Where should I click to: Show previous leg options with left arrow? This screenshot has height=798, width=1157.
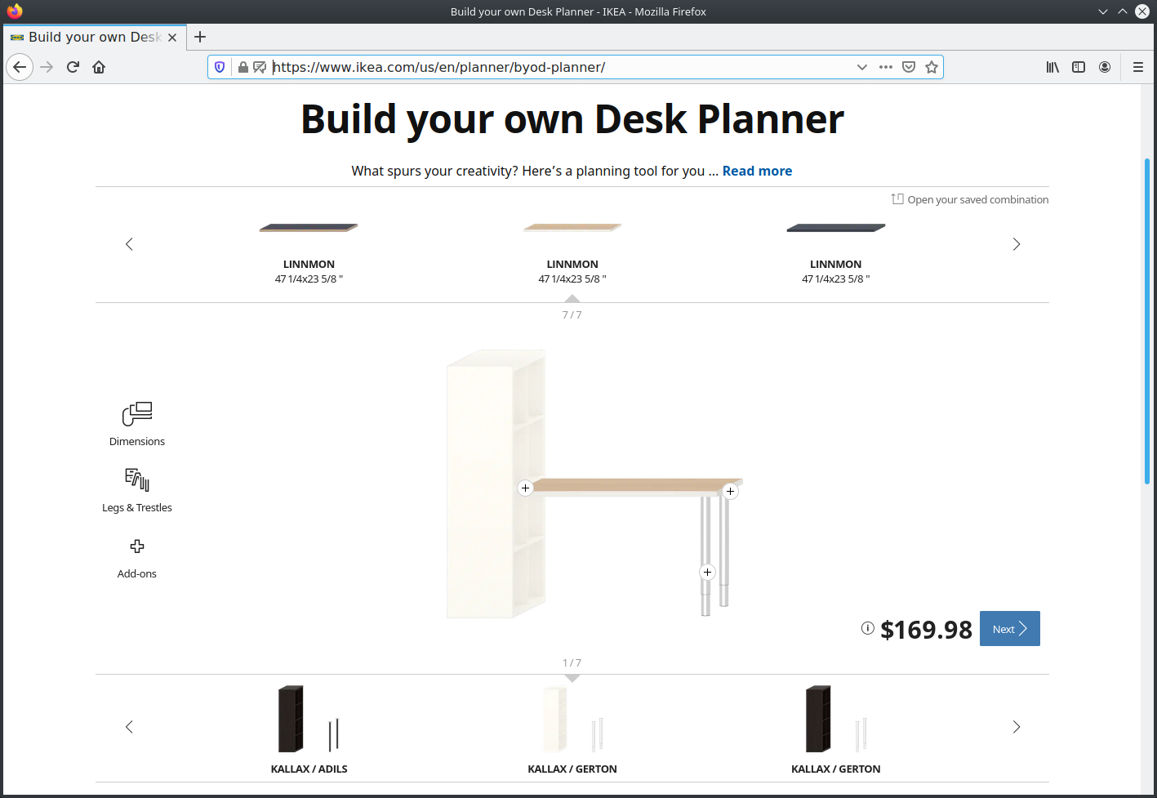click(129, 727)
